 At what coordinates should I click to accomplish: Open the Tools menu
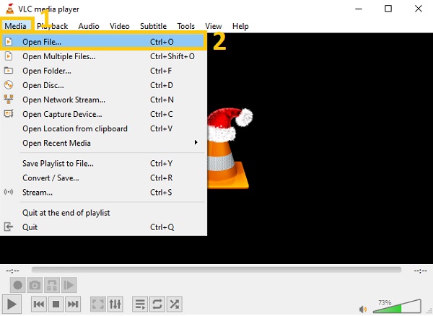pos(186,26)
